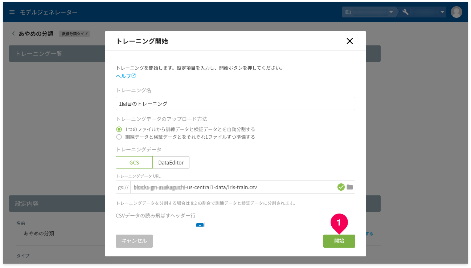Screen dimensions: 471x268
Task: Click the モデルジェネレーター title
Action: point(49,12)
